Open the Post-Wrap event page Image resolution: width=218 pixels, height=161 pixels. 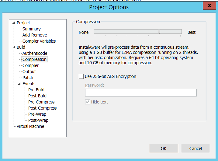pyautogui.click(x=38, y=120)
